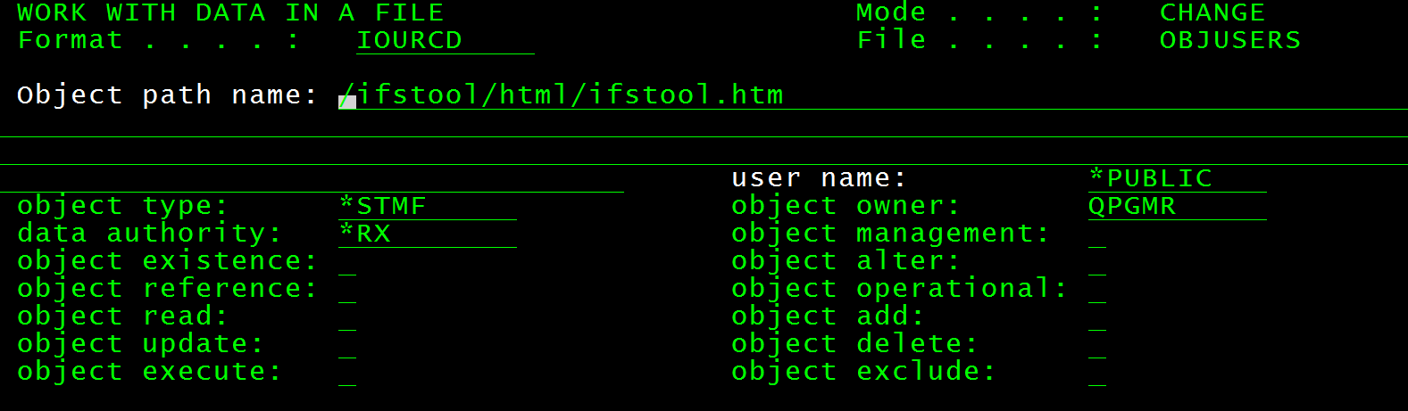Click the object management input field

click(1097, 234)
